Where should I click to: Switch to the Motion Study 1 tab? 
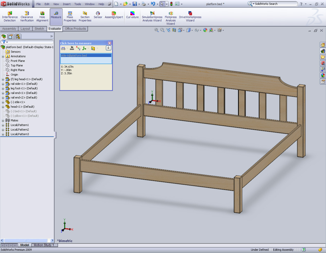coord(44,245)
